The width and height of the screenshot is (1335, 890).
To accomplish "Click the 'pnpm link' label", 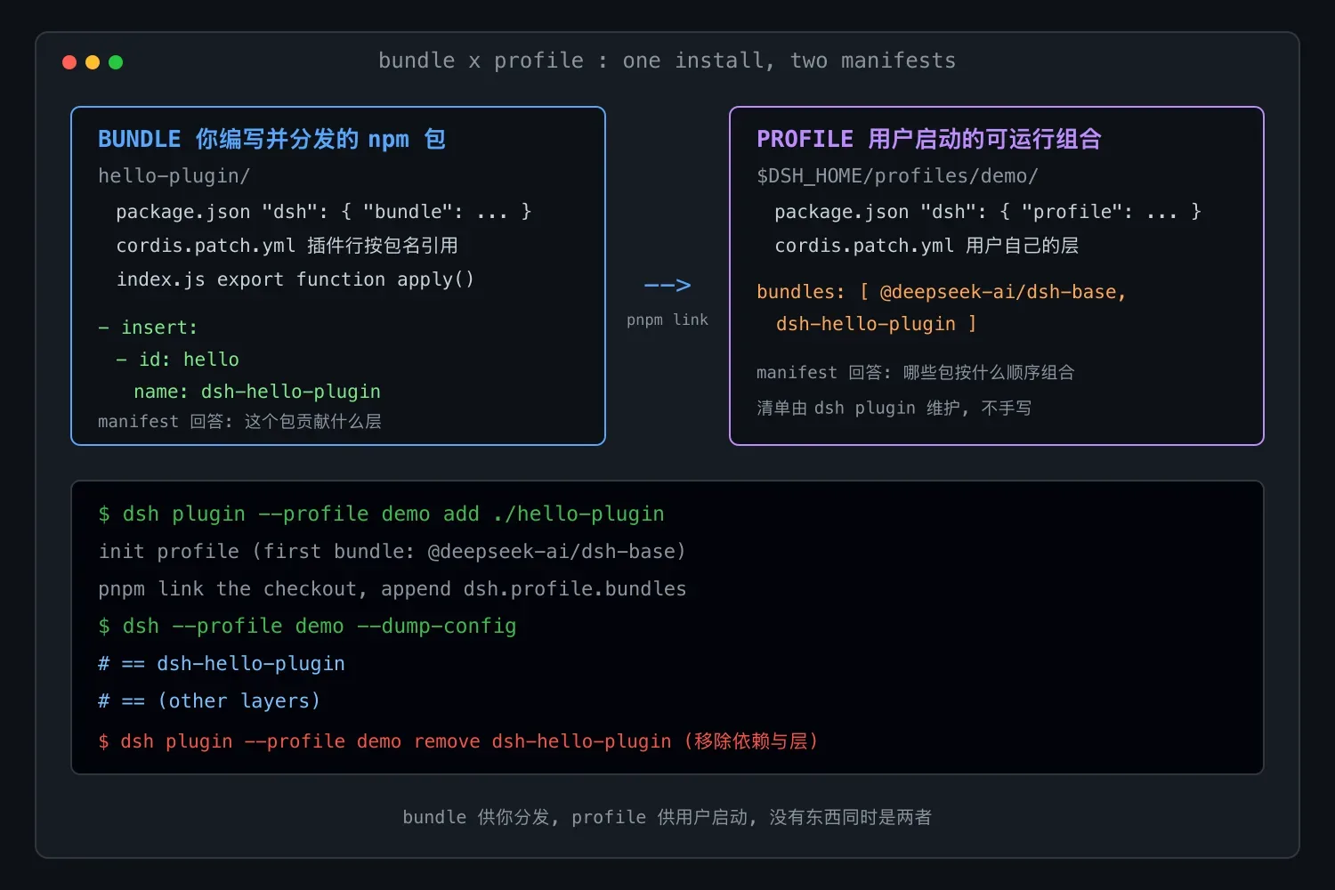I will point(667,320).
